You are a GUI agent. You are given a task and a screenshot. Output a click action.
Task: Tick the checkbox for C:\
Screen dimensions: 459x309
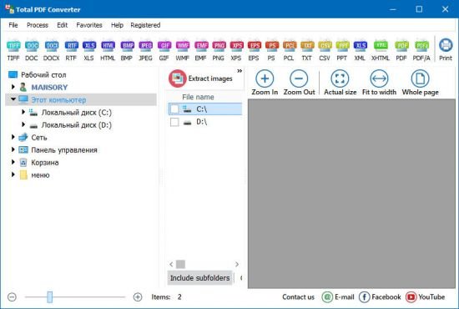[174, 109]
